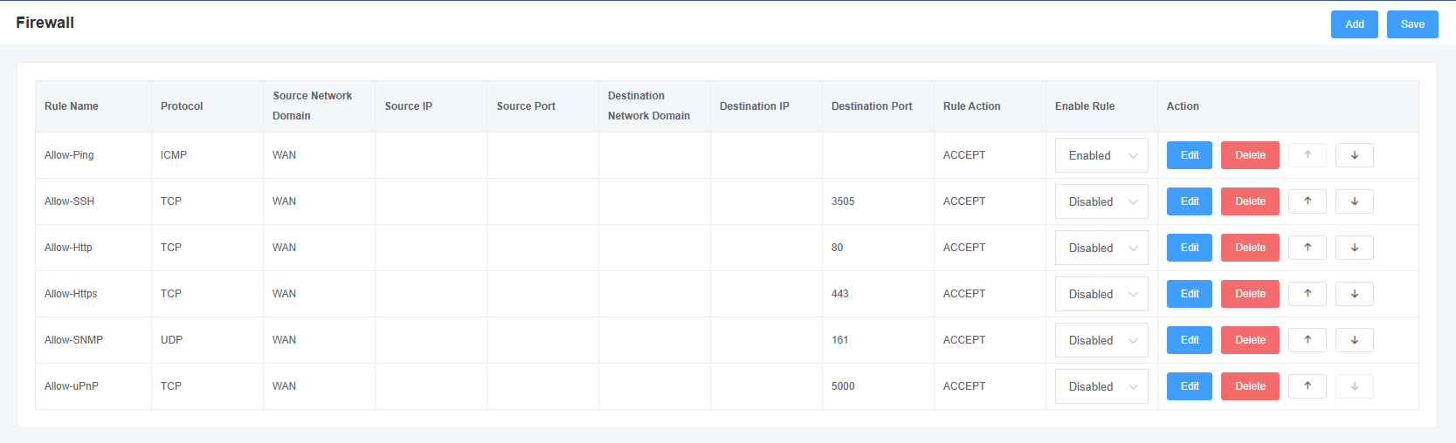Edit the Allow-Https rule
The height and width of the screenshot is (443, 1456).
pos(1190,294)
